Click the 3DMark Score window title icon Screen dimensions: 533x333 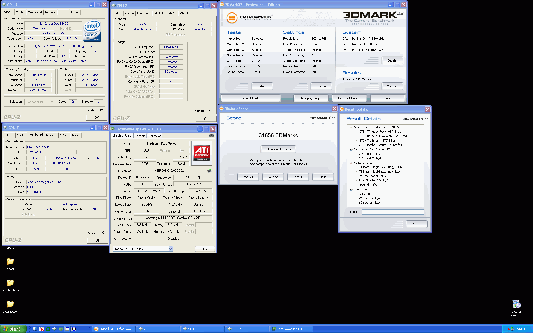click(x=222, y=109)
